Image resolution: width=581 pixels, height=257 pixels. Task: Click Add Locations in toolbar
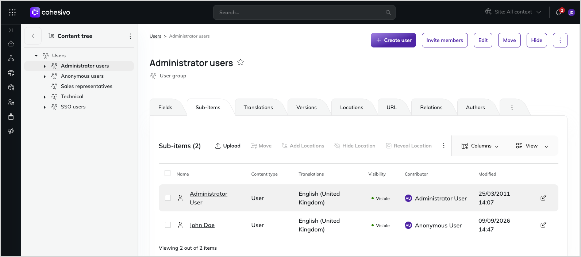303,146
